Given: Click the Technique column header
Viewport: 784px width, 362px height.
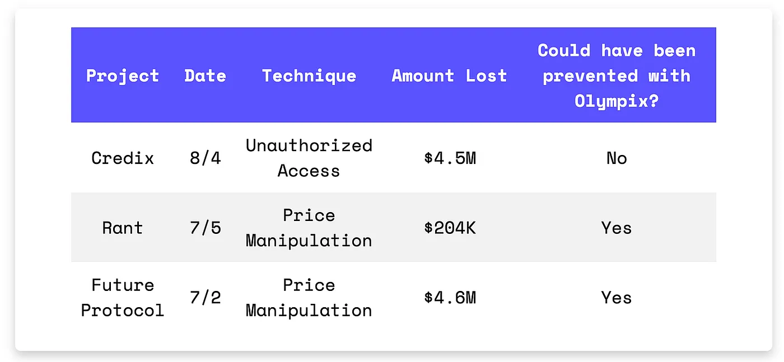Looking at the screenshot, I should (309, 76).
